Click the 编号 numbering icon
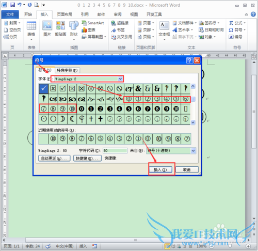The height and width of the screenshot is (251, 258). click(235, 37)
